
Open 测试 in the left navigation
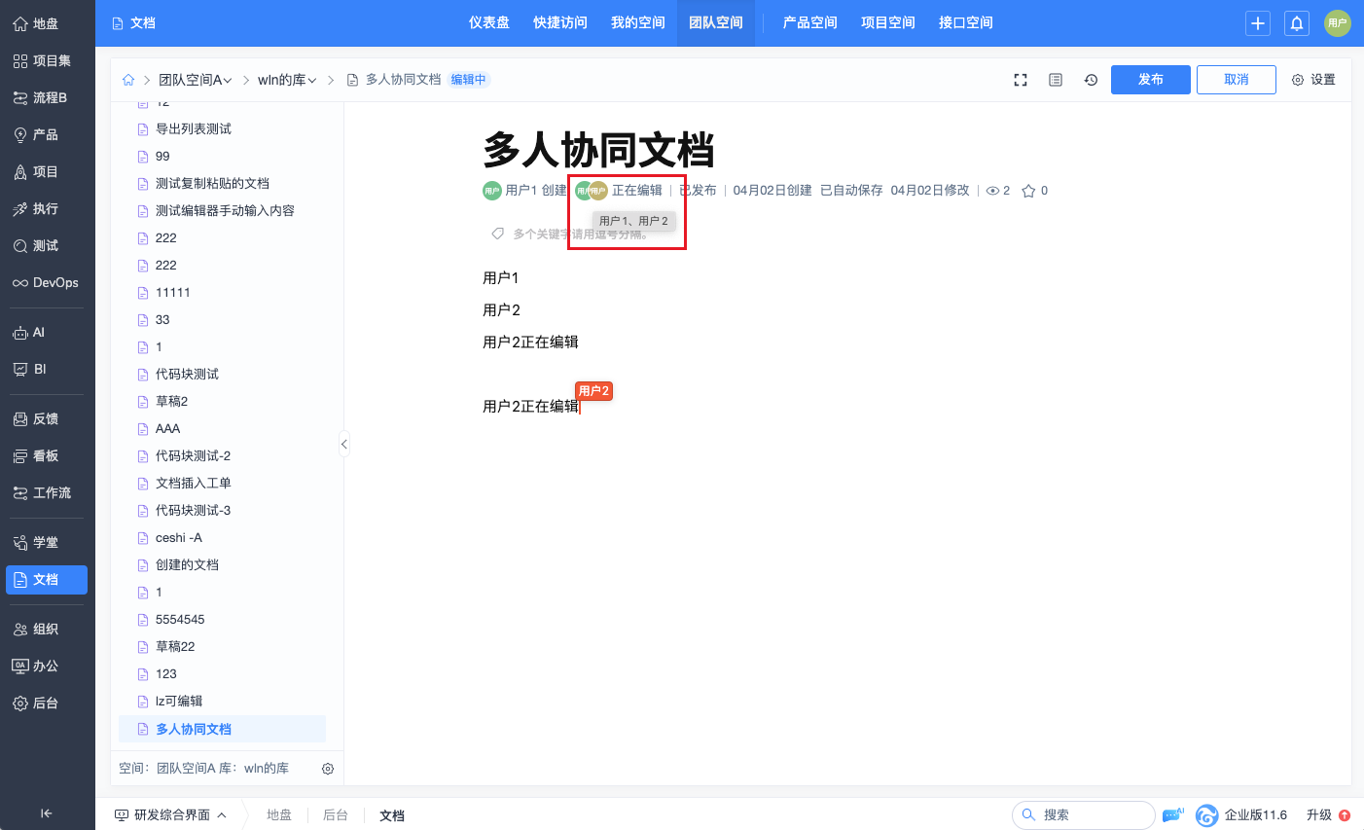pyautogui.click(x=47, y=246)
